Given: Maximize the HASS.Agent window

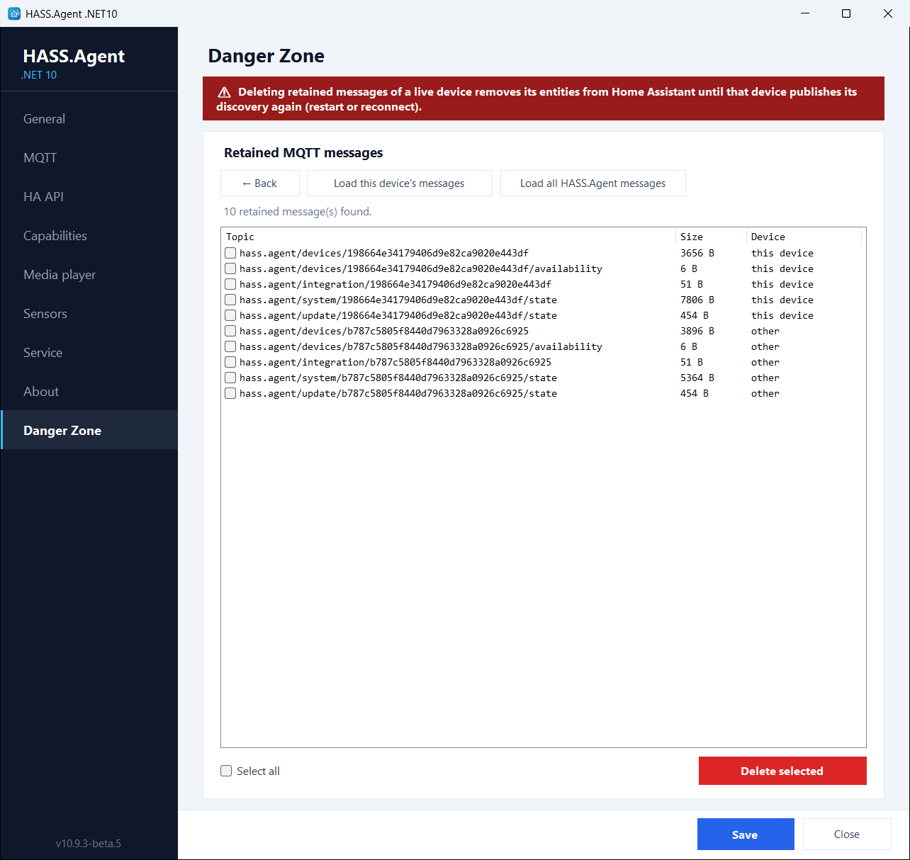Looking at the screenshot, I should [846, 13].
